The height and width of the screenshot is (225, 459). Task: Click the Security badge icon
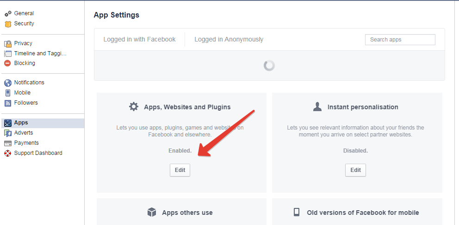coord(8,24)
